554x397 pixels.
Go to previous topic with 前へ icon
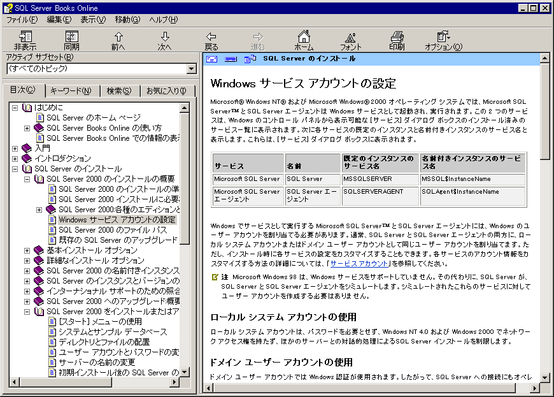118,37
